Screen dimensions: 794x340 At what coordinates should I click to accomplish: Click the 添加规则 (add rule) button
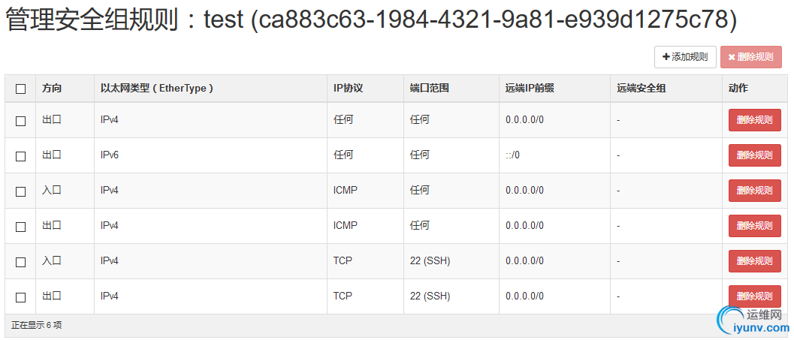[x=685, y=57]
